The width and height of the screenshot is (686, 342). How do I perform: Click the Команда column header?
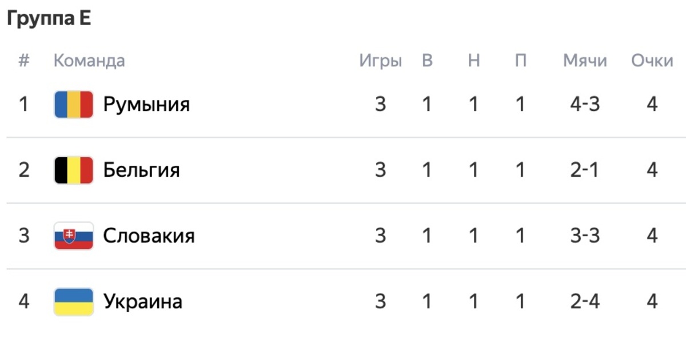point(89,61)
